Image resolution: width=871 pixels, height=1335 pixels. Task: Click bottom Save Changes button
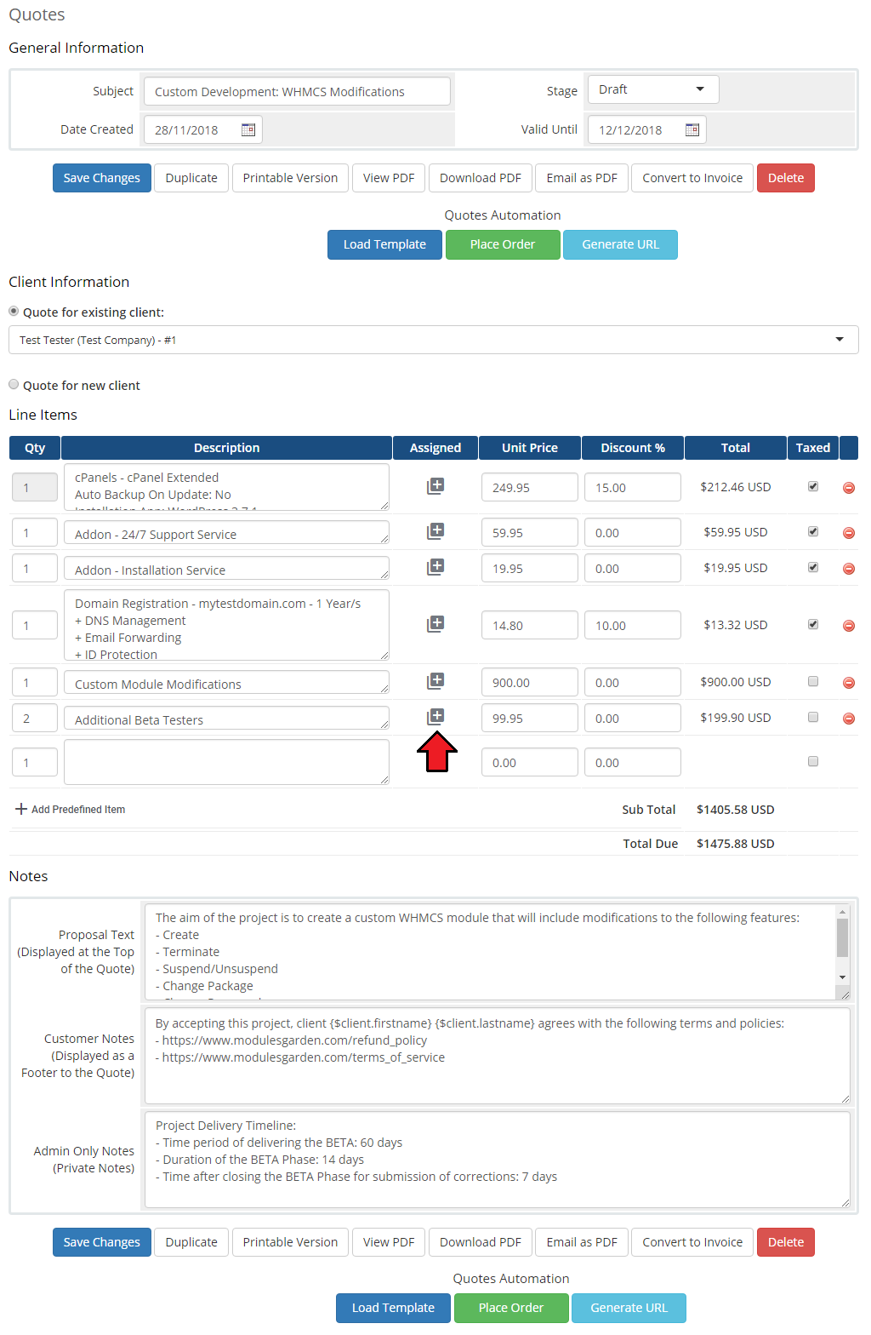coord(102,1242)
